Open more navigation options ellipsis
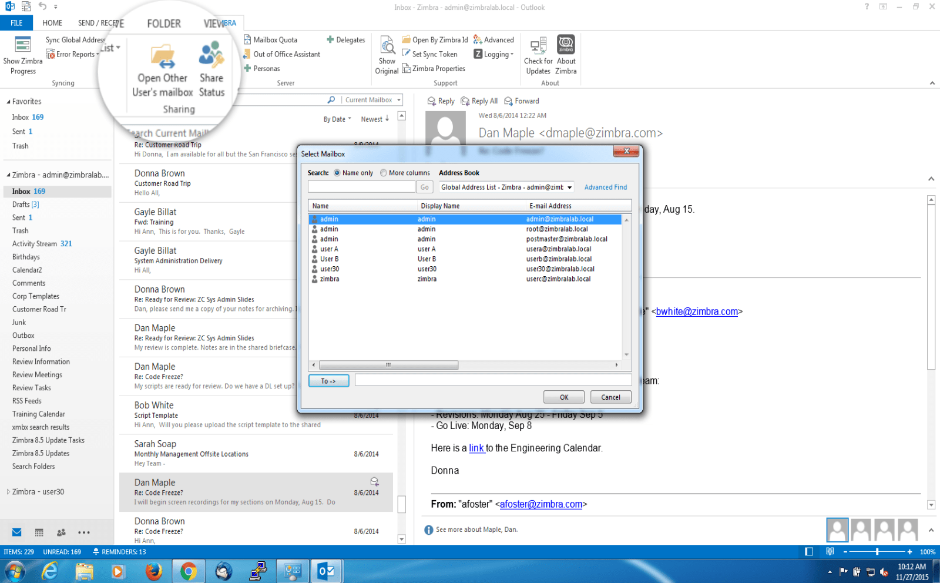940x583 pixels. (84, 532)
